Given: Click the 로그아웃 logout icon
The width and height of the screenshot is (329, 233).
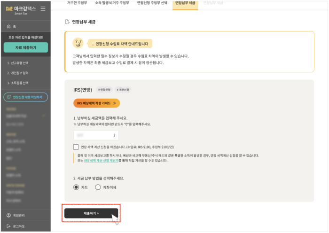Looking at the screenshot, I should (x=8, y=226).
